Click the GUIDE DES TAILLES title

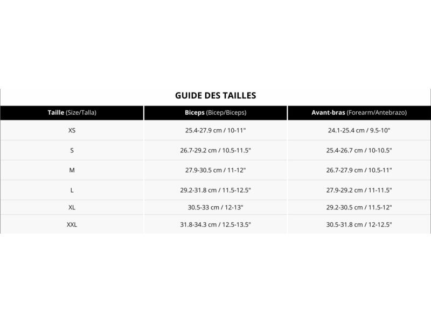click(215, 95)
